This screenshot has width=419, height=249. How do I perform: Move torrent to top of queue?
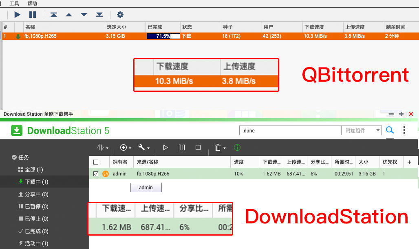tap(54, 15)
